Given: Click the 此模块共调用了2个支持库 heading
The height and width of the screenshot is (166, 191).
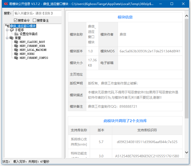Looking at the screenshot, I should click(x=125, y=121).
